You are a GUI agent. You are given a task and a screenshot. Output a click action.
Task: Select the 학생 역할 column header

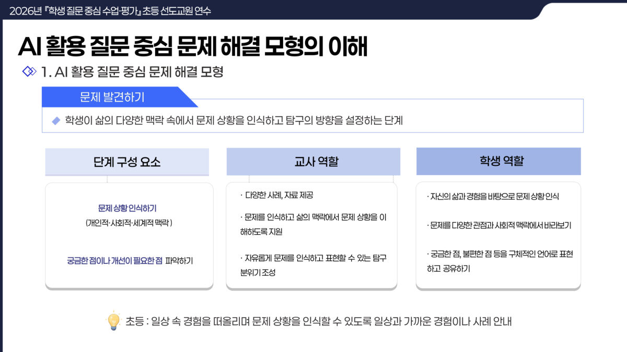498,161
